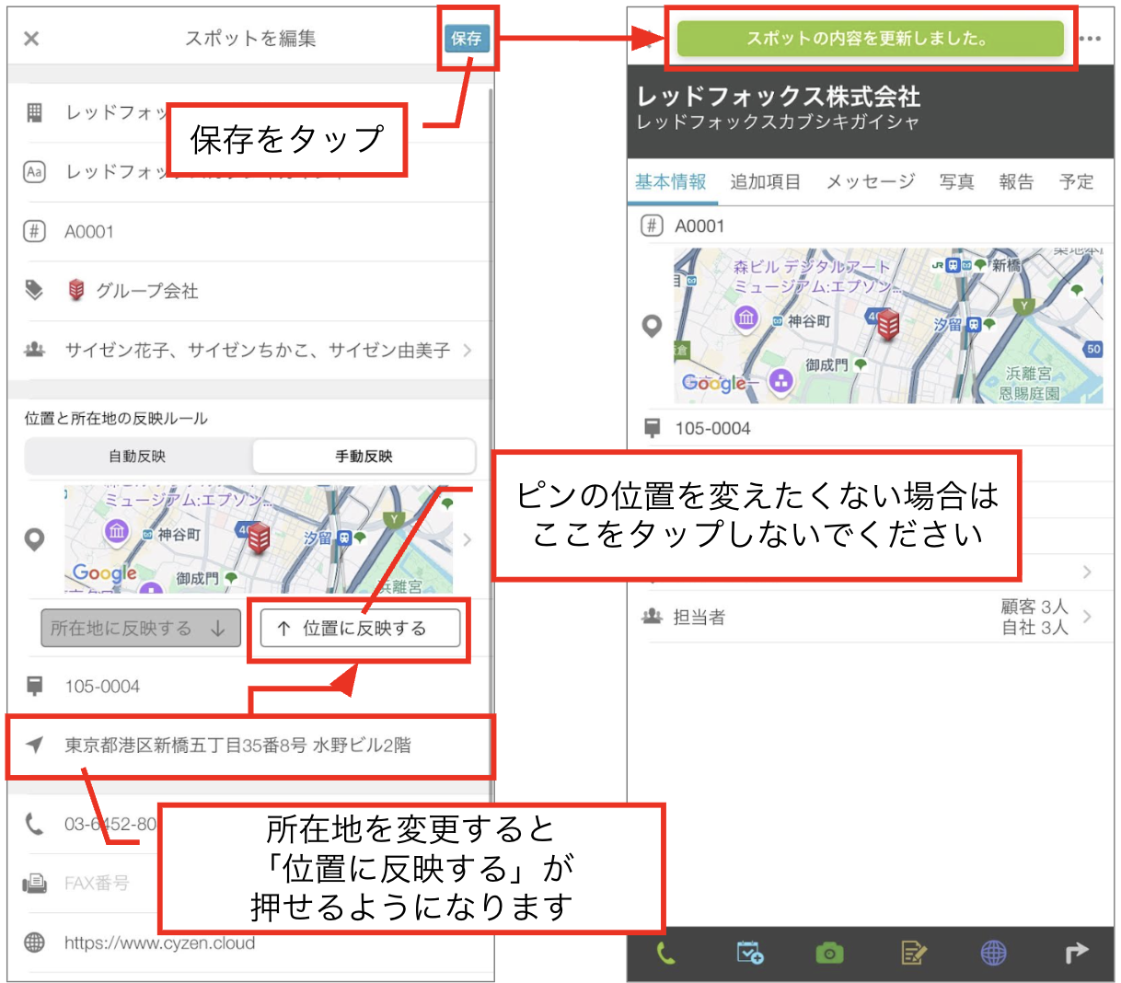This screenshot has height=983, width=1121.
Task: Tap the calendar add schedule icon in bottom bar
Action: [750, 954]
